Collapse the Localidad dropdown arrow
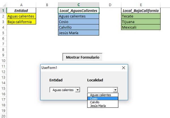Viewport: 170px width, 118px height. pos(115,90)
